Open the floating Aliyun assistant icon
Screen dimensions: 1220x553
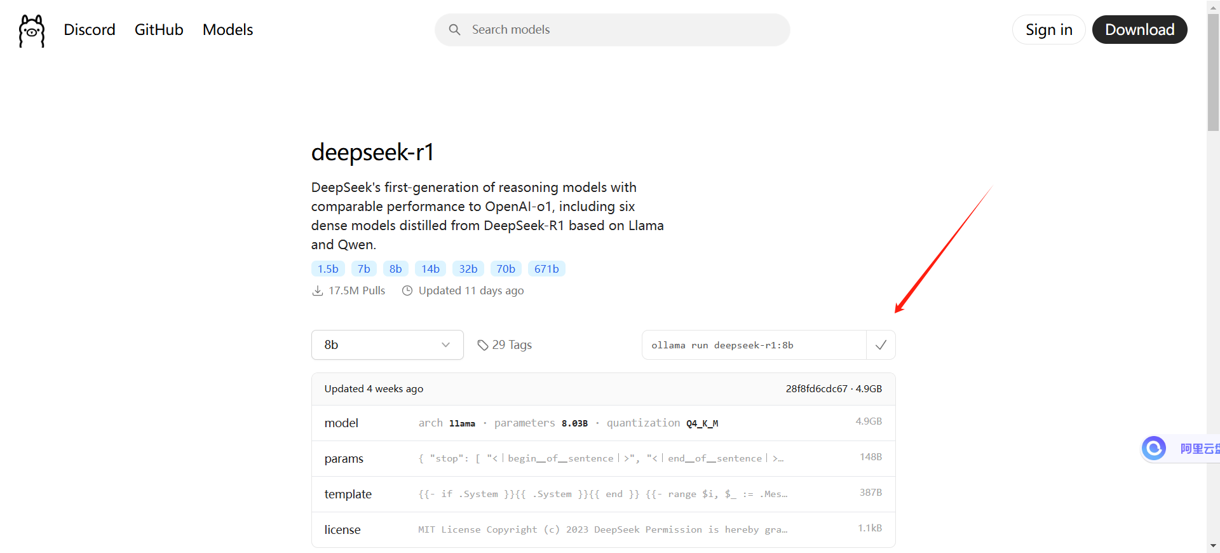pyautogui.click(x=1154, y=448)
